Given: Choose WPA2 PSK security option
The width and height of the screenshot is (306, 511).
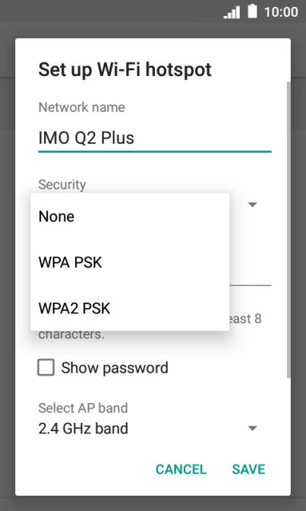Looking at the screenshot, I should 130,308.
